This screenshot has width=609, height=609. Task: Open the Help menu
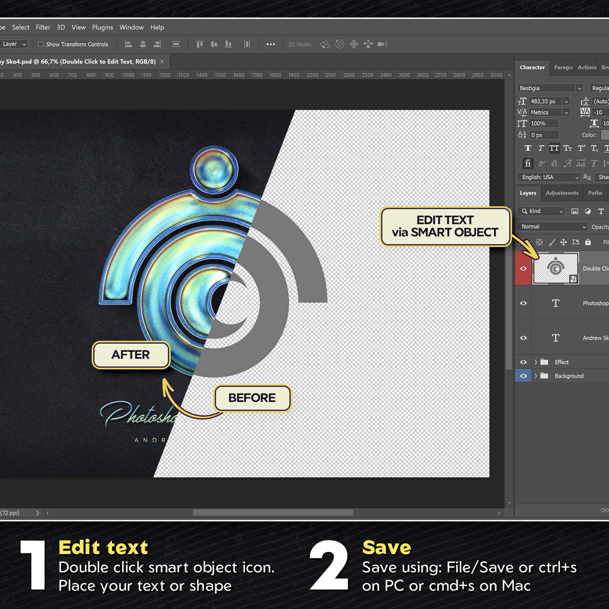point(157,27)
